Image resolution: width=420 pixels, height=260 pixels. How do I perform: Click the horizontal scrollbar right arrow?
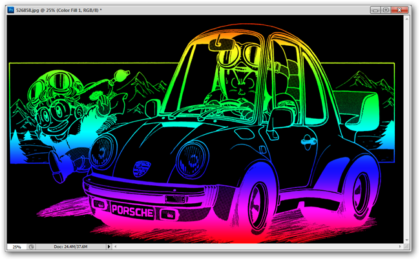point(400,246)
